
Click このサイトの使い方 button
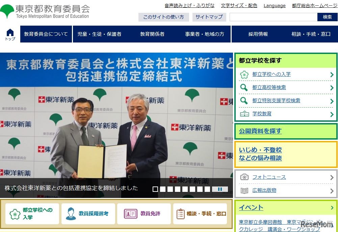click(x=164, y=17)
